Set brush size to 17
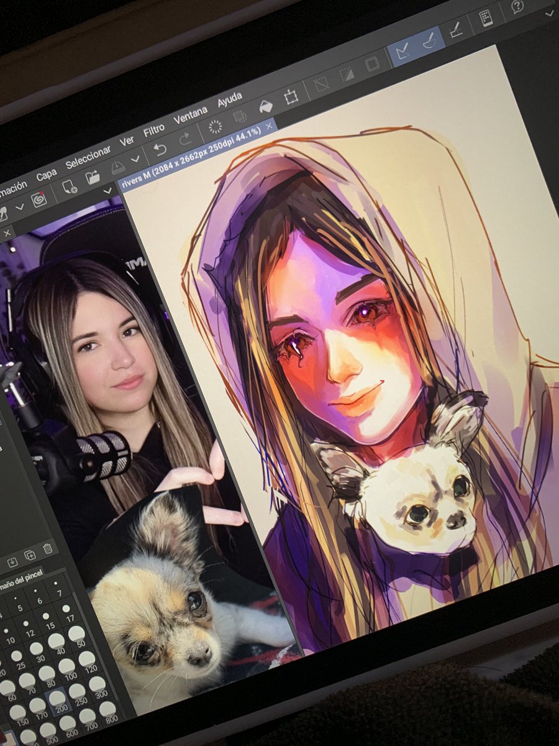Image resolution: width=559 pixels, height=746 pixels. [68, 613]
